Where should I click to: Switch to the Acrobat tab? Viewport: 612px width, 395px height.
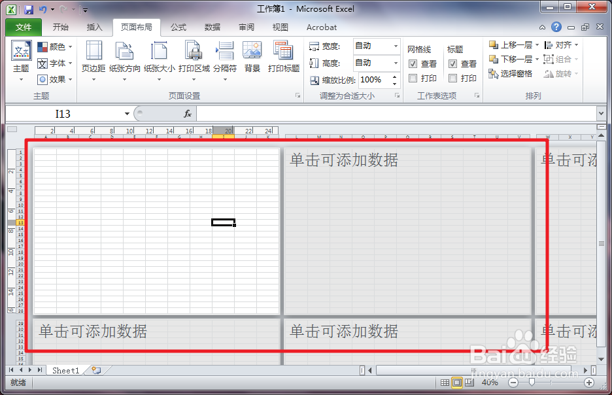tap(322, 27)
